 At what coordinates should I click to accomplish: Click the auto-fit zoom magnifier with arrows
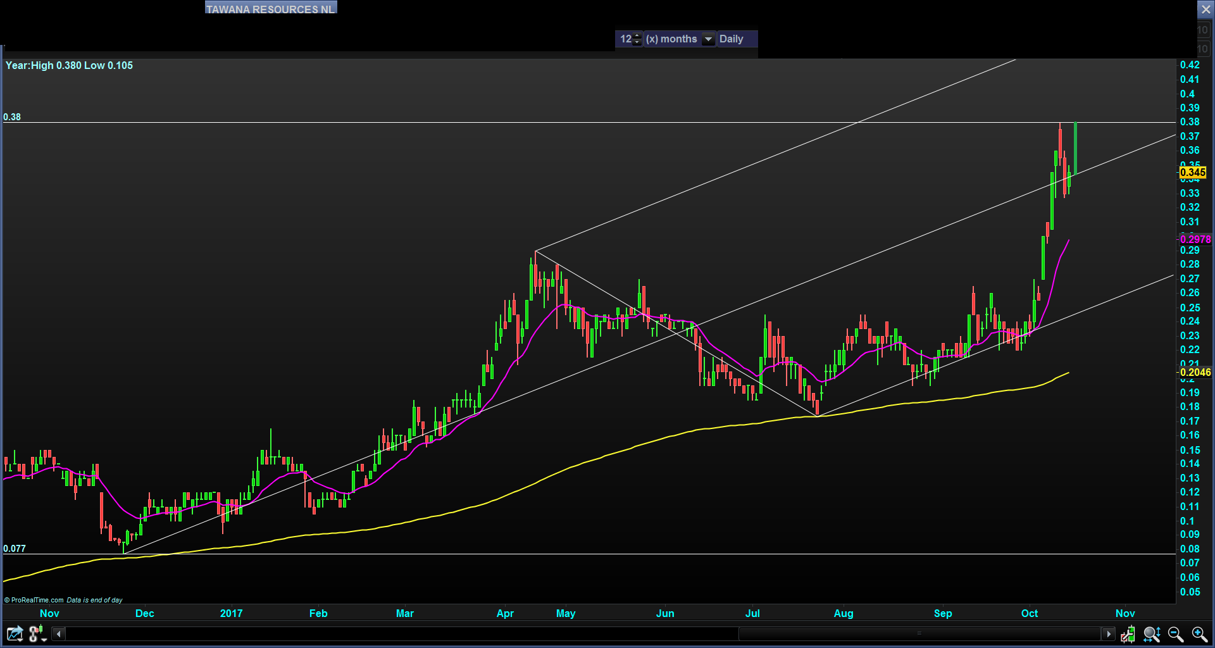click(1152, 634)
